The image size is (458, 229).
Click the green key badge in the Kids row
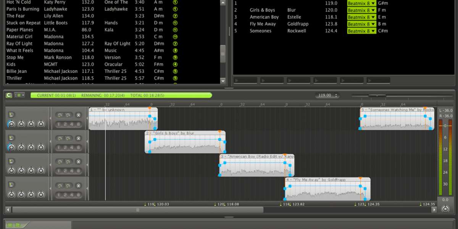175,64
